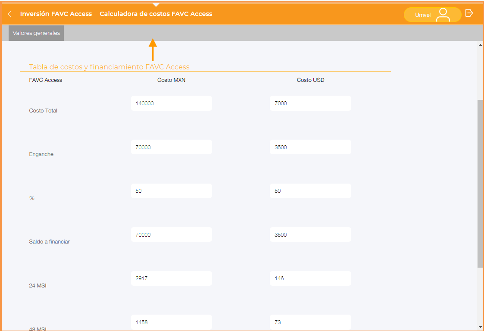Click 48 MSI MXN field with 1458

coord(171,322)
